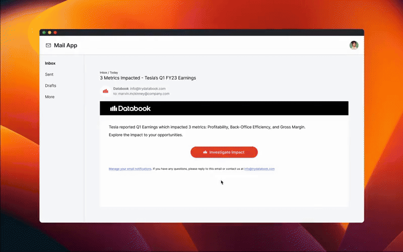Screen dimensions: 403x252
Task: Click the info@trydatabook.com footer link
Action: coord(259,169)
